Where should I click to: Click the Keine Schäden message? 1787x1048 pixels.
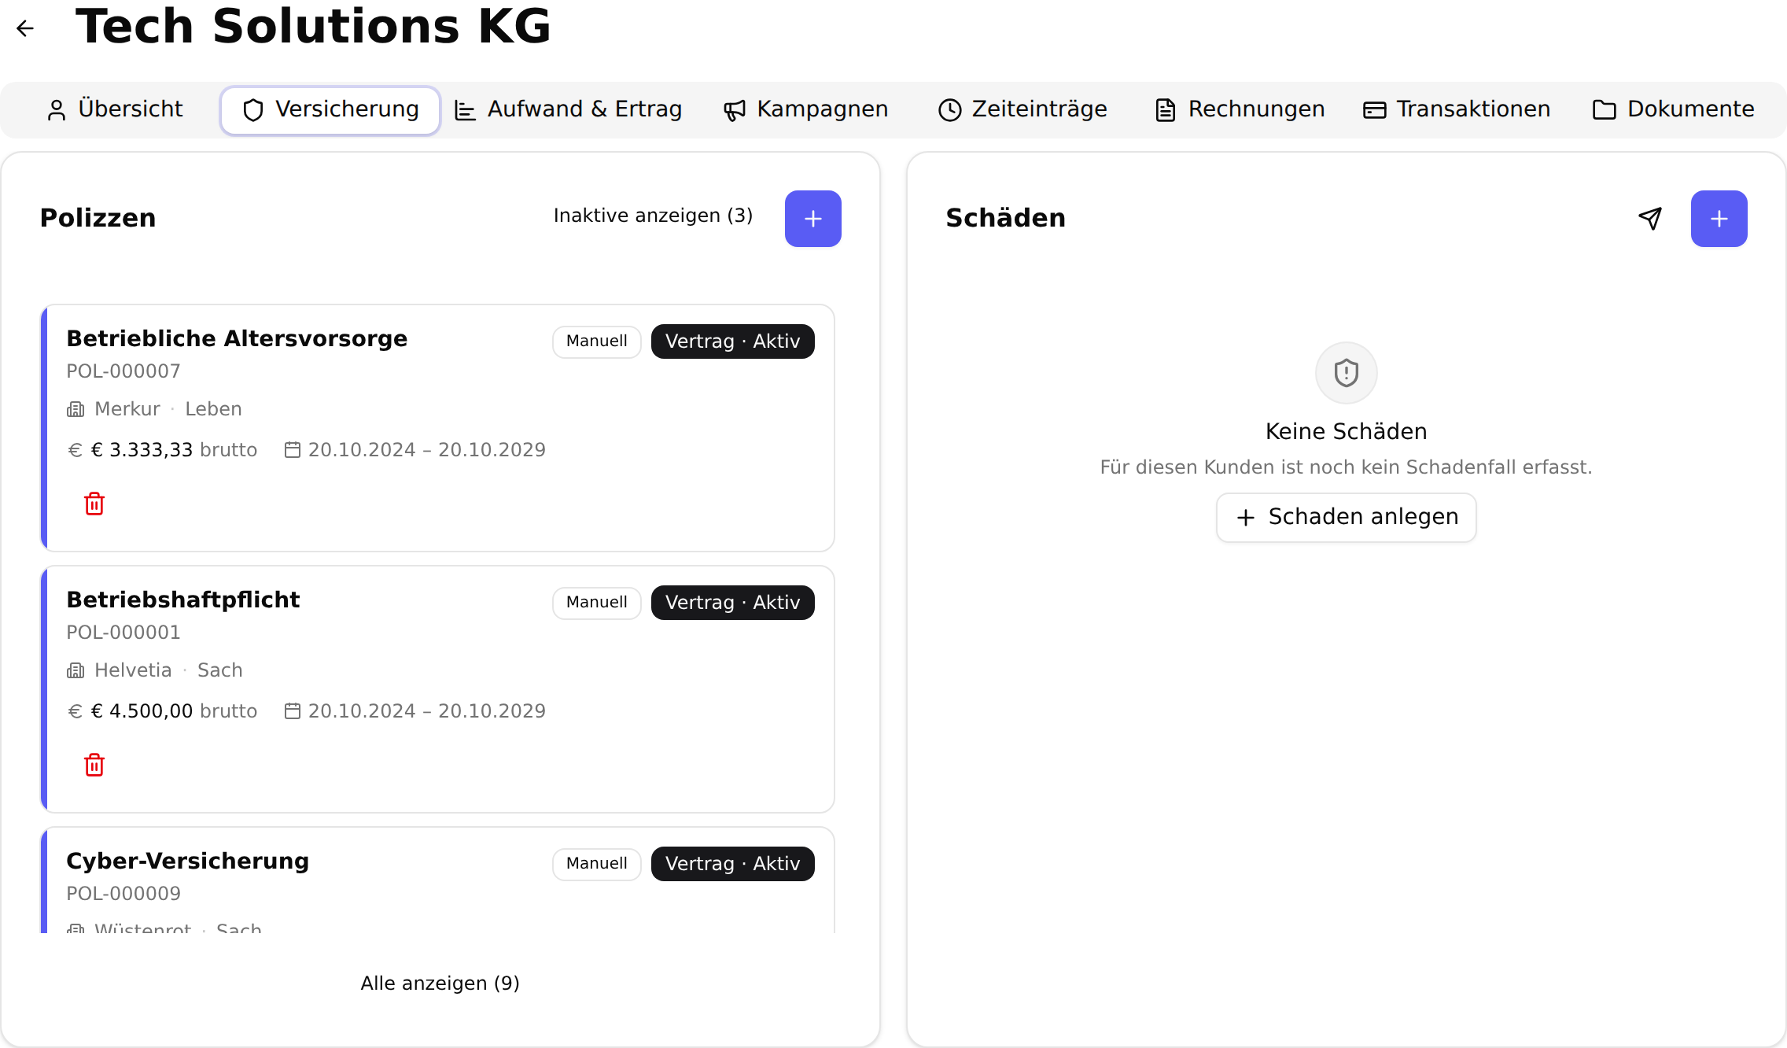[x=1346, y=431]
